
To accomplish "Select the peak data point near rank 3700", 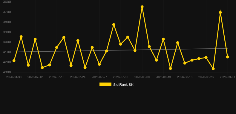I will [220, 12].
